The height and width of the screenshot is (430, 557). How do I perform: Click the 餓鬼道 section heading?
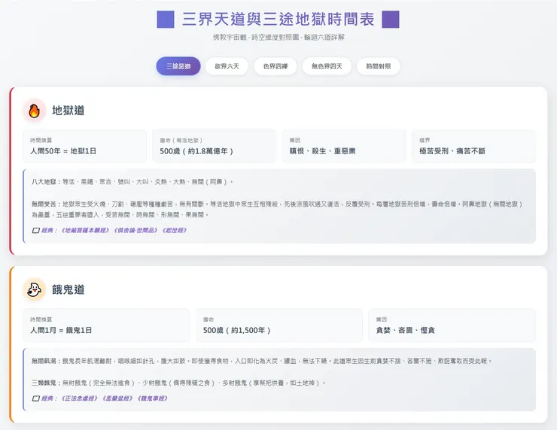coord(68,289)
